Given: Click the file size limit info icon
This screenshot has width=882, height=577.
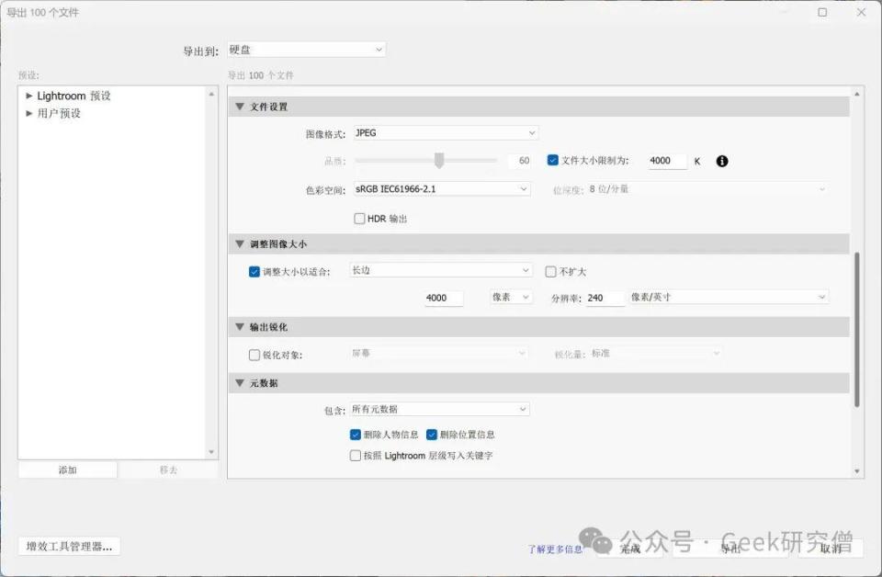Looking at the screenshot, I should 722,162.
